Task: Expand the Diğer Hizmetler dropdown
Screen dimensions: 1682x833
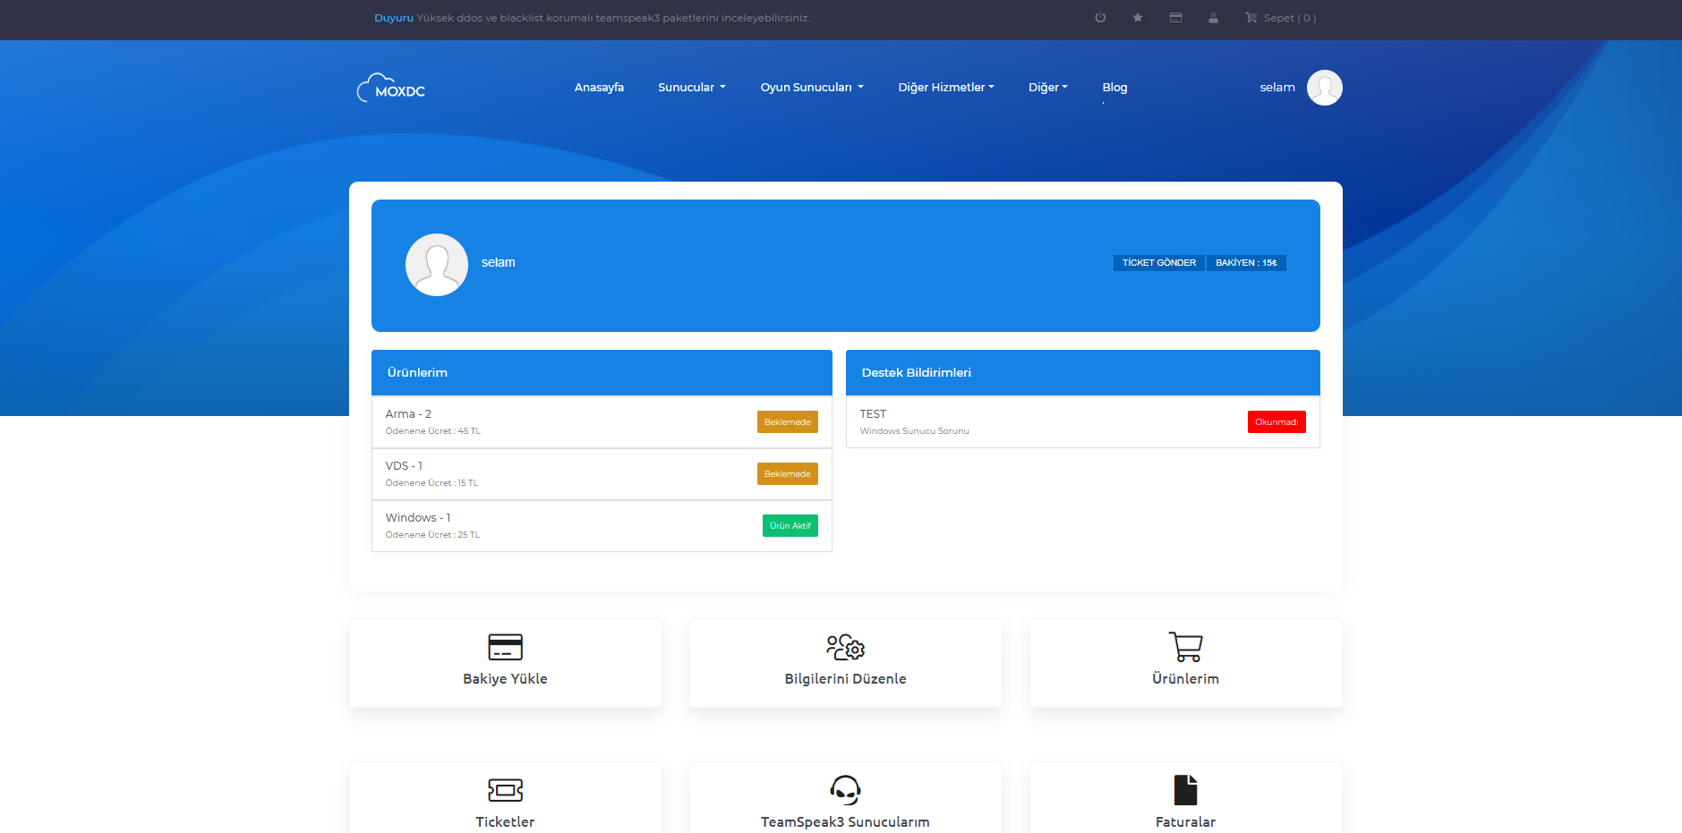Action: coord(945,88)
